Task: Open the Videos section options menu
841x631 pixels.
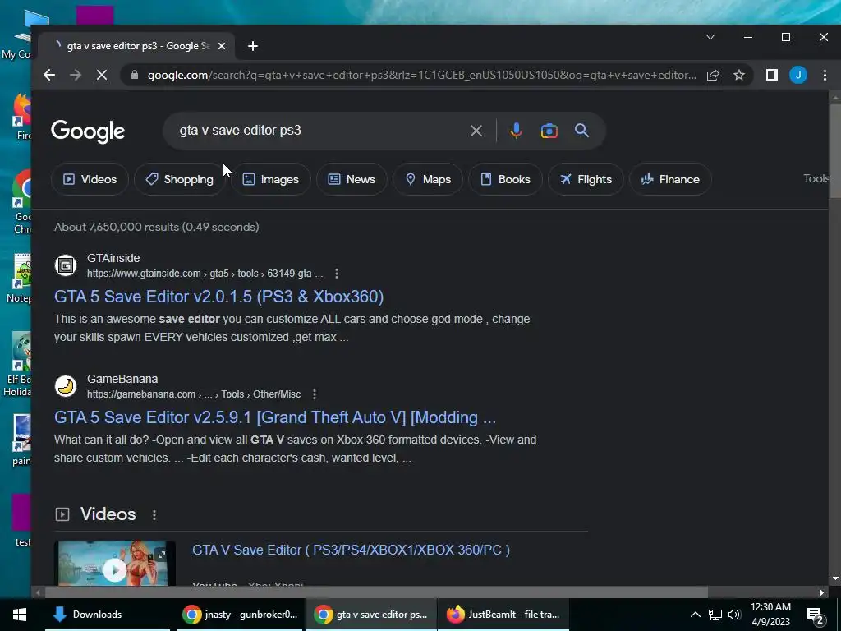Action: (154, 515)
